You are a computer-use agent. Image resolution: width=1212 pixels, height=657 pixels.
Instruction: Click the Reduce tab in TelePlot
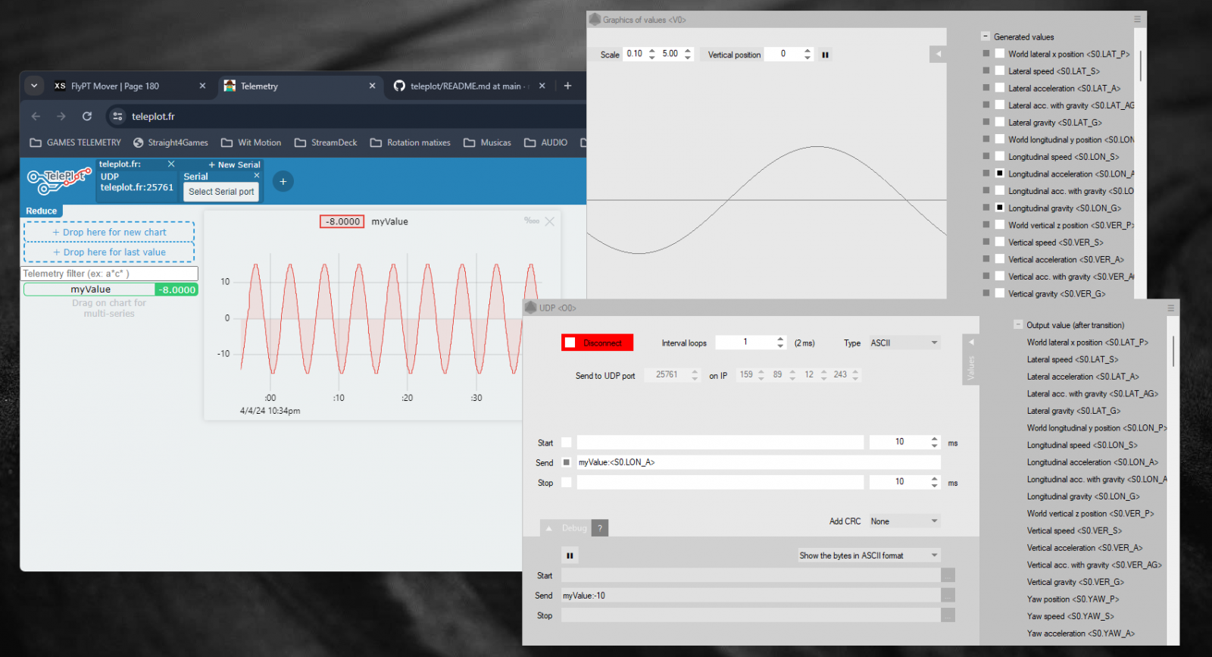click(x=42, y=211)
